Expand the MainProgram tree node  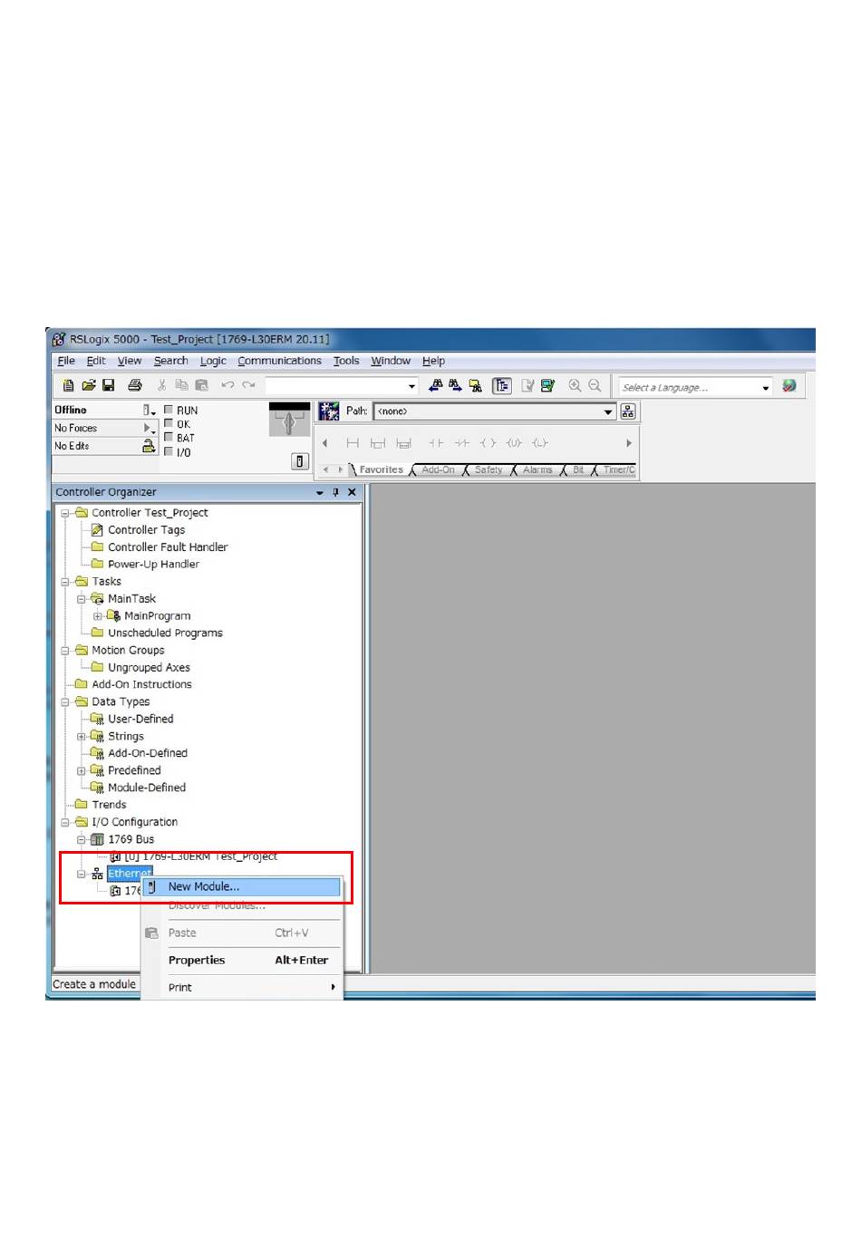[x=98, y=616]
